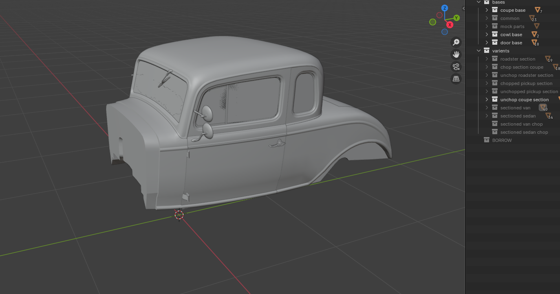Click the roadster section collection icon
This screenshot has height=294, width=560.
(x=495, y=59)
